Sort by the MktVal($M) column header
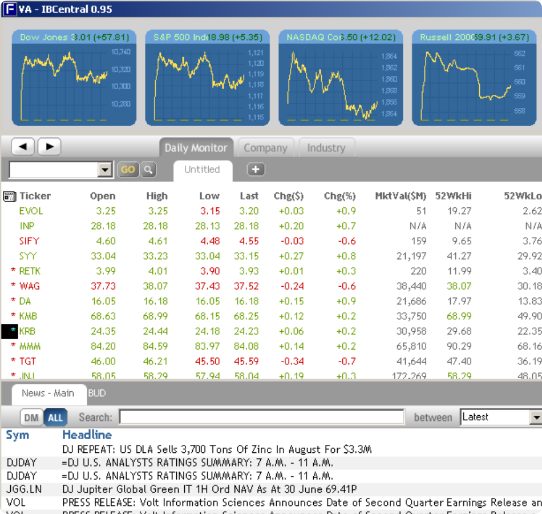 pos(401,196)
